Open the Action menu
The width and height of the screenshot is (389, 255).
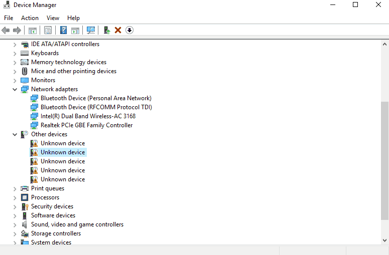coord(30,18)
